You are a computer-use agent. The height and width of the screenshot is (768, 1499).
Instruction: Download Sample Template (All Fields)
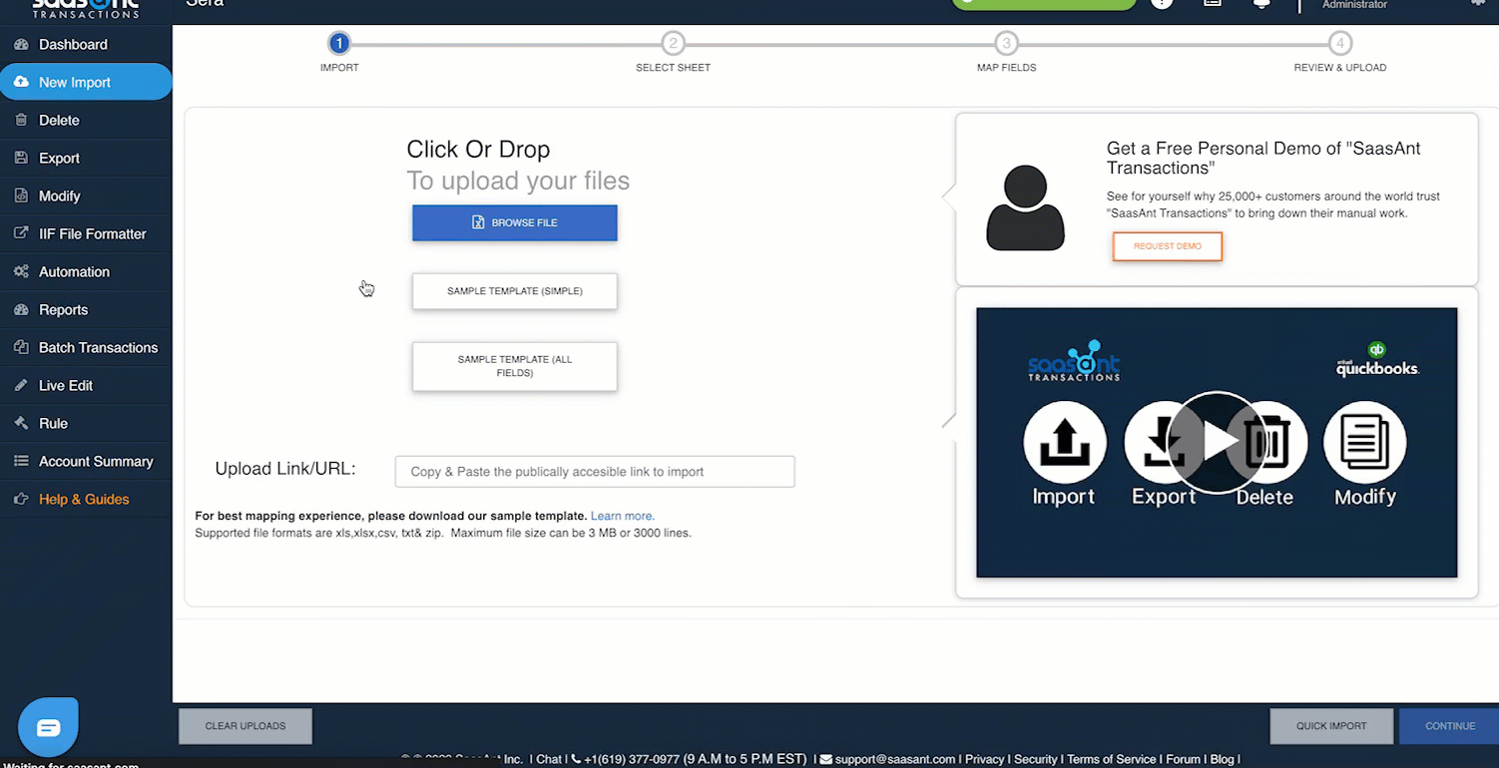tap(515, 366)
